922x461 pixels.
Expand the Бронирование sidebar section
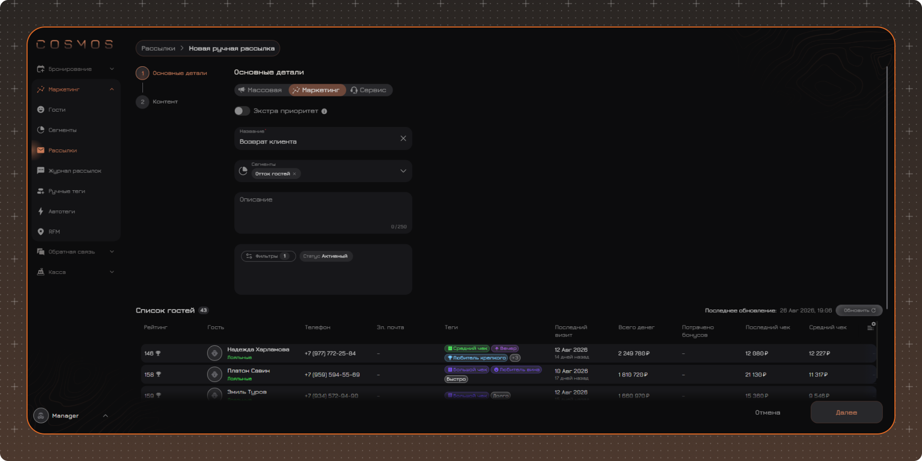coord(112,69)
